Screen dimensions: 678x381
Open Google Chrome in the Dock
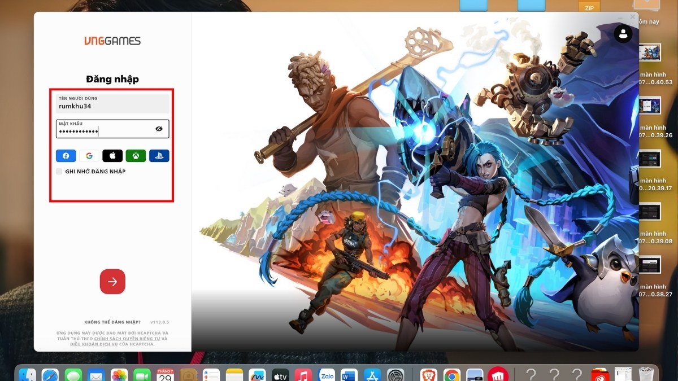click(451, 376)
